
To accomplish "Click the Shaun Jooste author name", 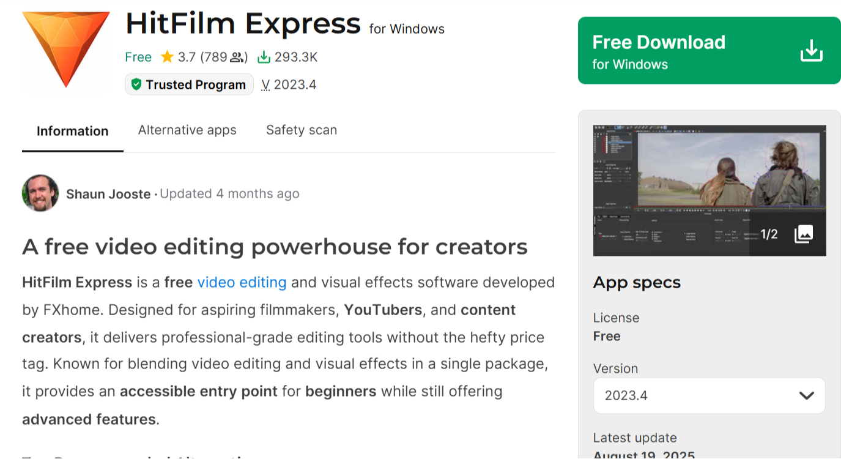I will (108, 194).
